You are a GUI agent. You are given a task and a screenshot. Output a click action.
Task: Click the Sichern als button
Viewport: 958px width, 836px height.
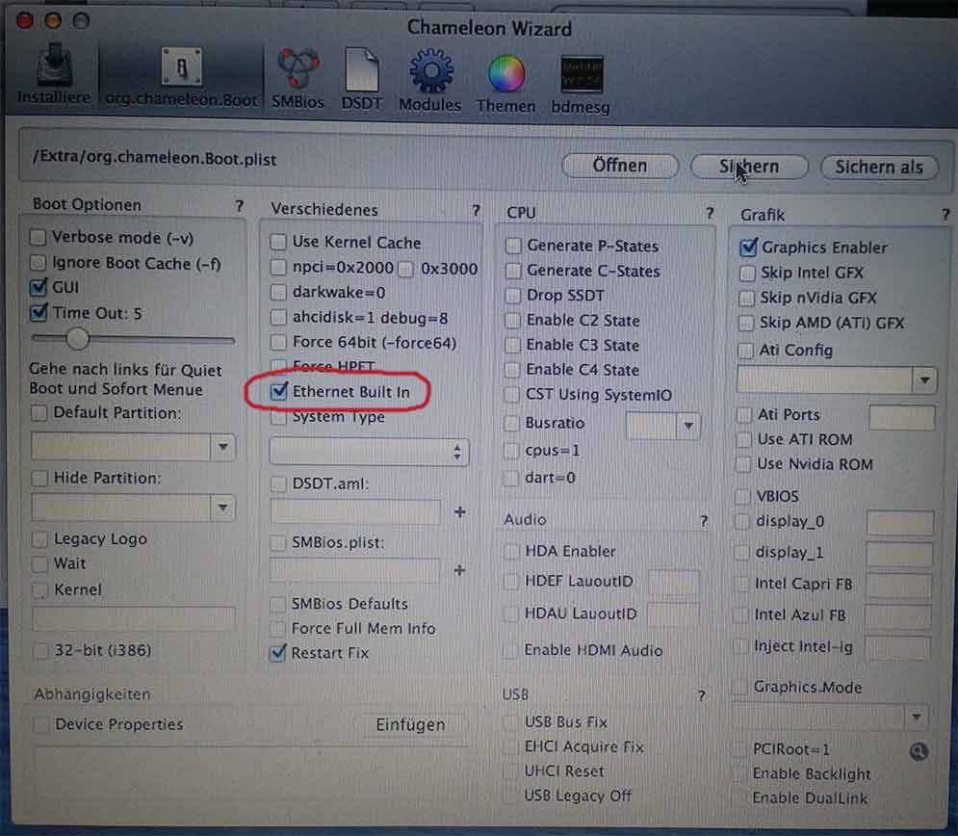(x=879, y=167)
